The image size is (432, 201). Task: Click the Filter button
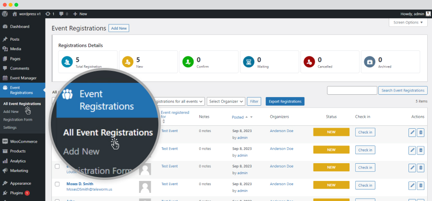tap(254, 101)
